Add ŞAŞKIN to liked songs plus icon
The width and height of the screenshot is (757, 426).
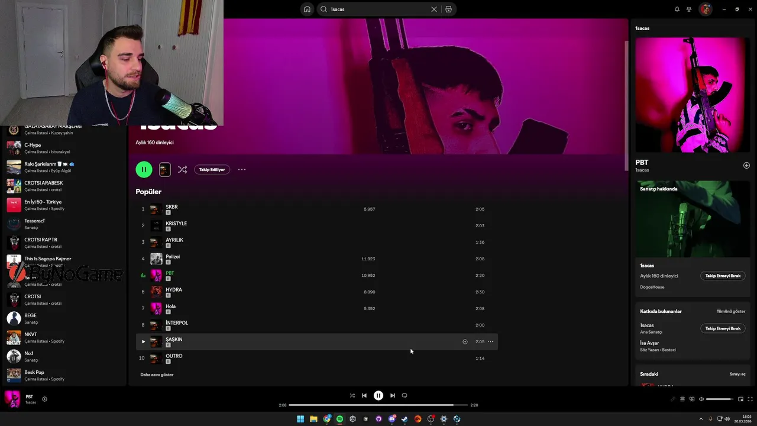point(465,341)
